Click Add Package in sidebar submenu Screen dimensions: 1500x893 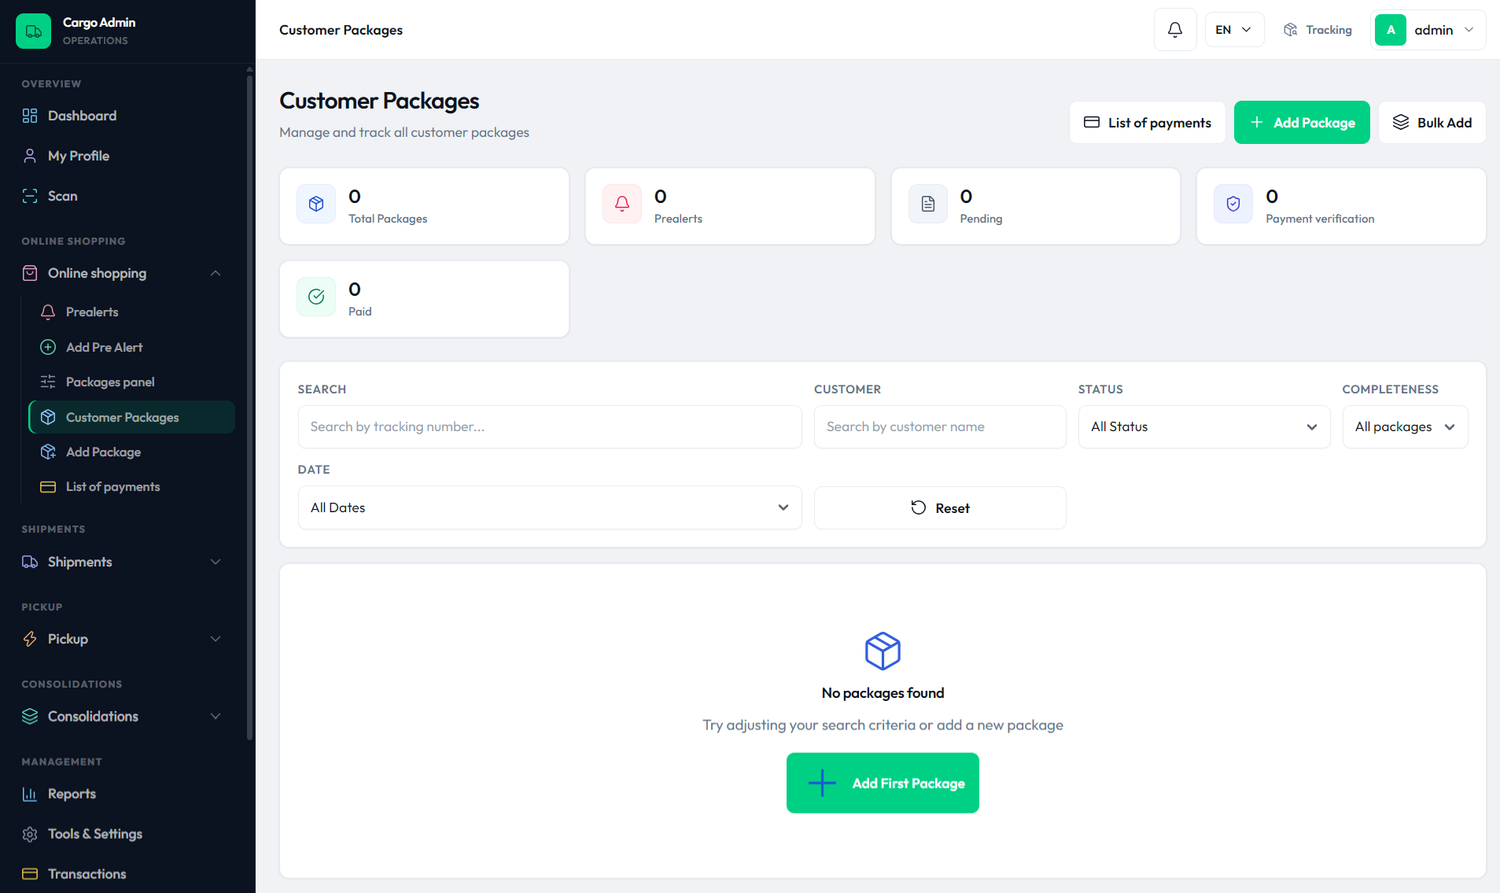pyautogui.click(x=131, y=452)
